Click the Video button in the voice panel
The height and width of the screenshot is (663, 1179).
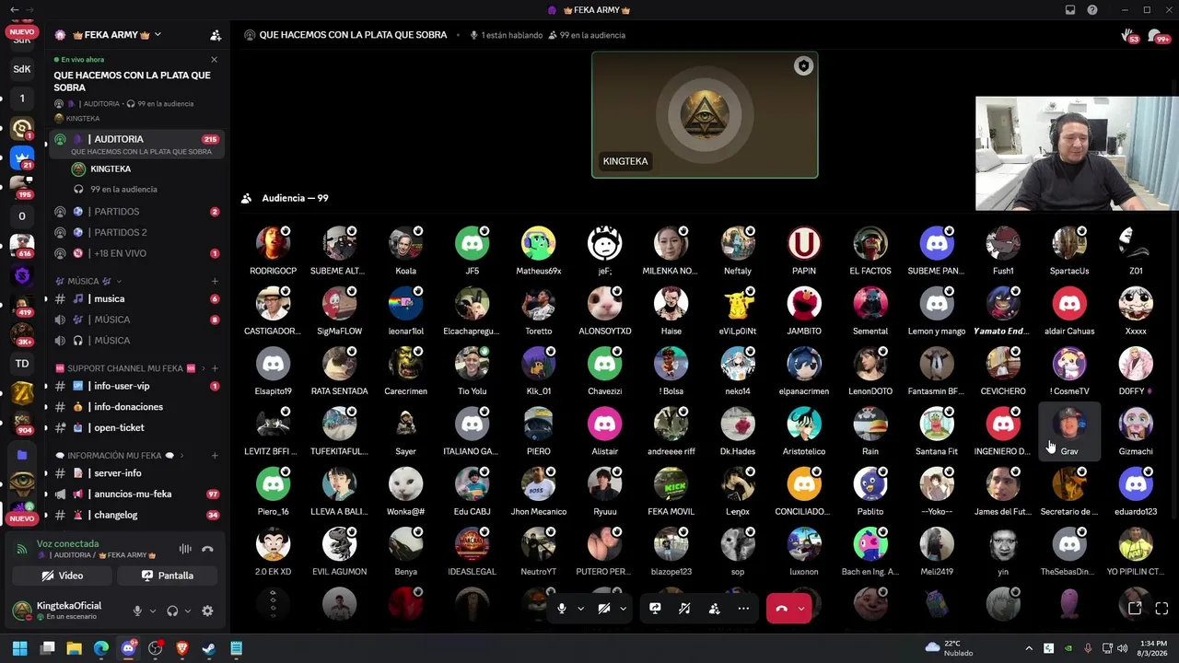pyautogui.click(x=63, y=576)
